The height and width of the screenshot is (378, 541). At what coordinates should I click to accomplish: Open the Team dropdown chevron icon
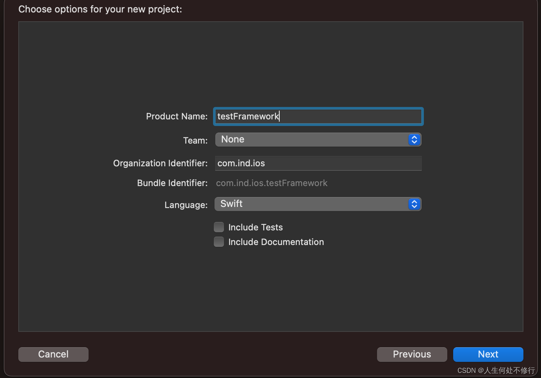[x=414, y=140]
